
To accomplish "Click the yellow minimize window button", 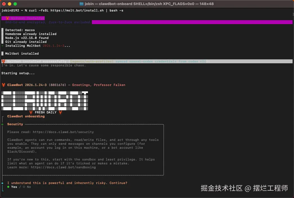I will (10, 4).
